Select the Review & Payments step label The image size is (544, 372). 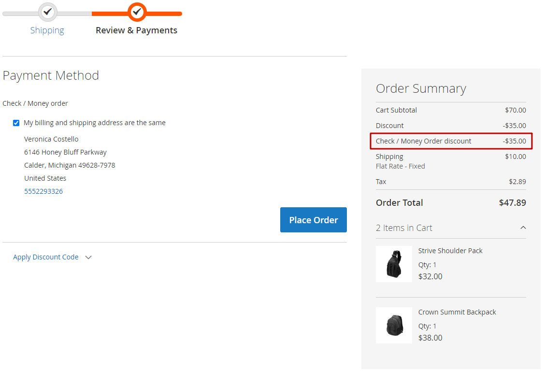click(x=136, y=30)
